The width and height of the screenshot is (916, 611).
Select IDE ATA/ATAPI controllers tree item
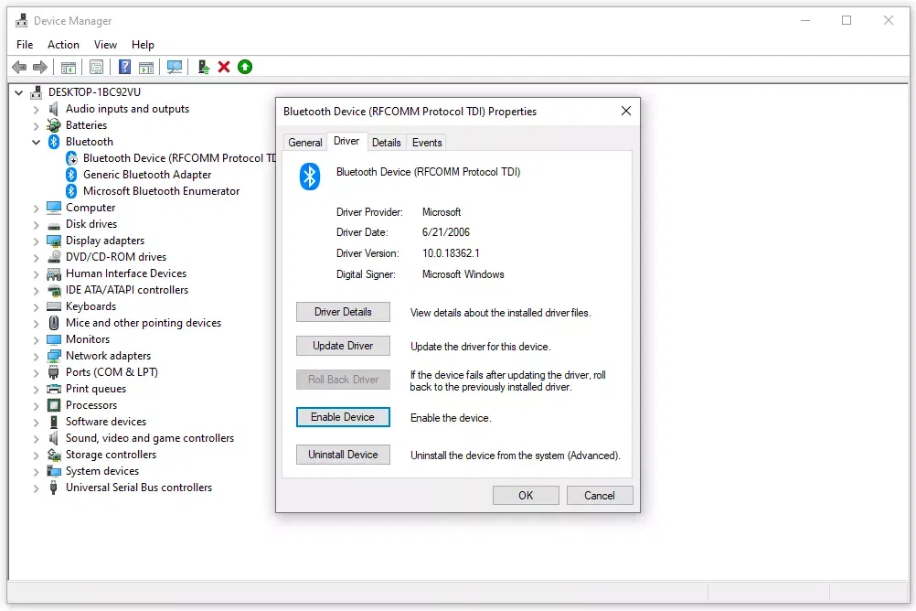tap(127, 290)
